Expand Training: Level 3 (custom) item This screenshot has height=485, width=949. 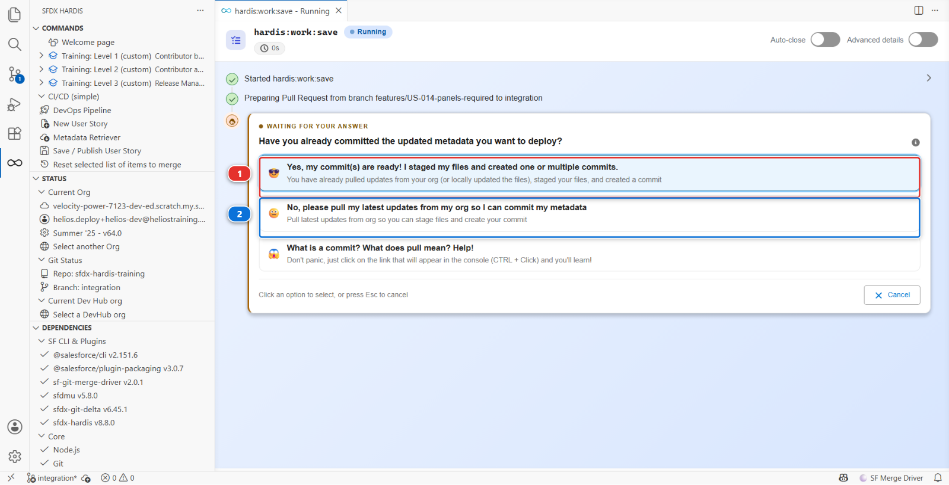(x=41, y=83)
